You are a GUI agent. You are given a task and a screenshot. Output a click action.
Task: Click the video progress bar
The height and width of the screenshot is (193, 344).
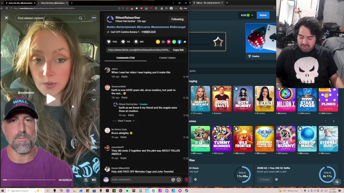pos(29,180)
